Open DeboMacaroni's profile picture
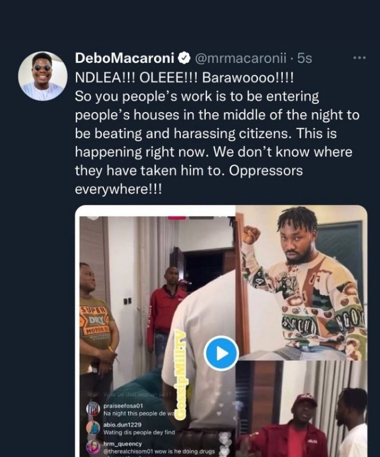 click(42, 76)
